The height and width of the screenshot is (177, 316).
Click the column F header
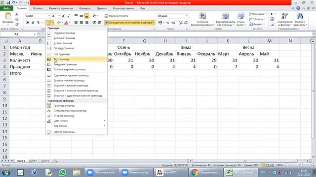pyautogui.click(x=123, y=41)
